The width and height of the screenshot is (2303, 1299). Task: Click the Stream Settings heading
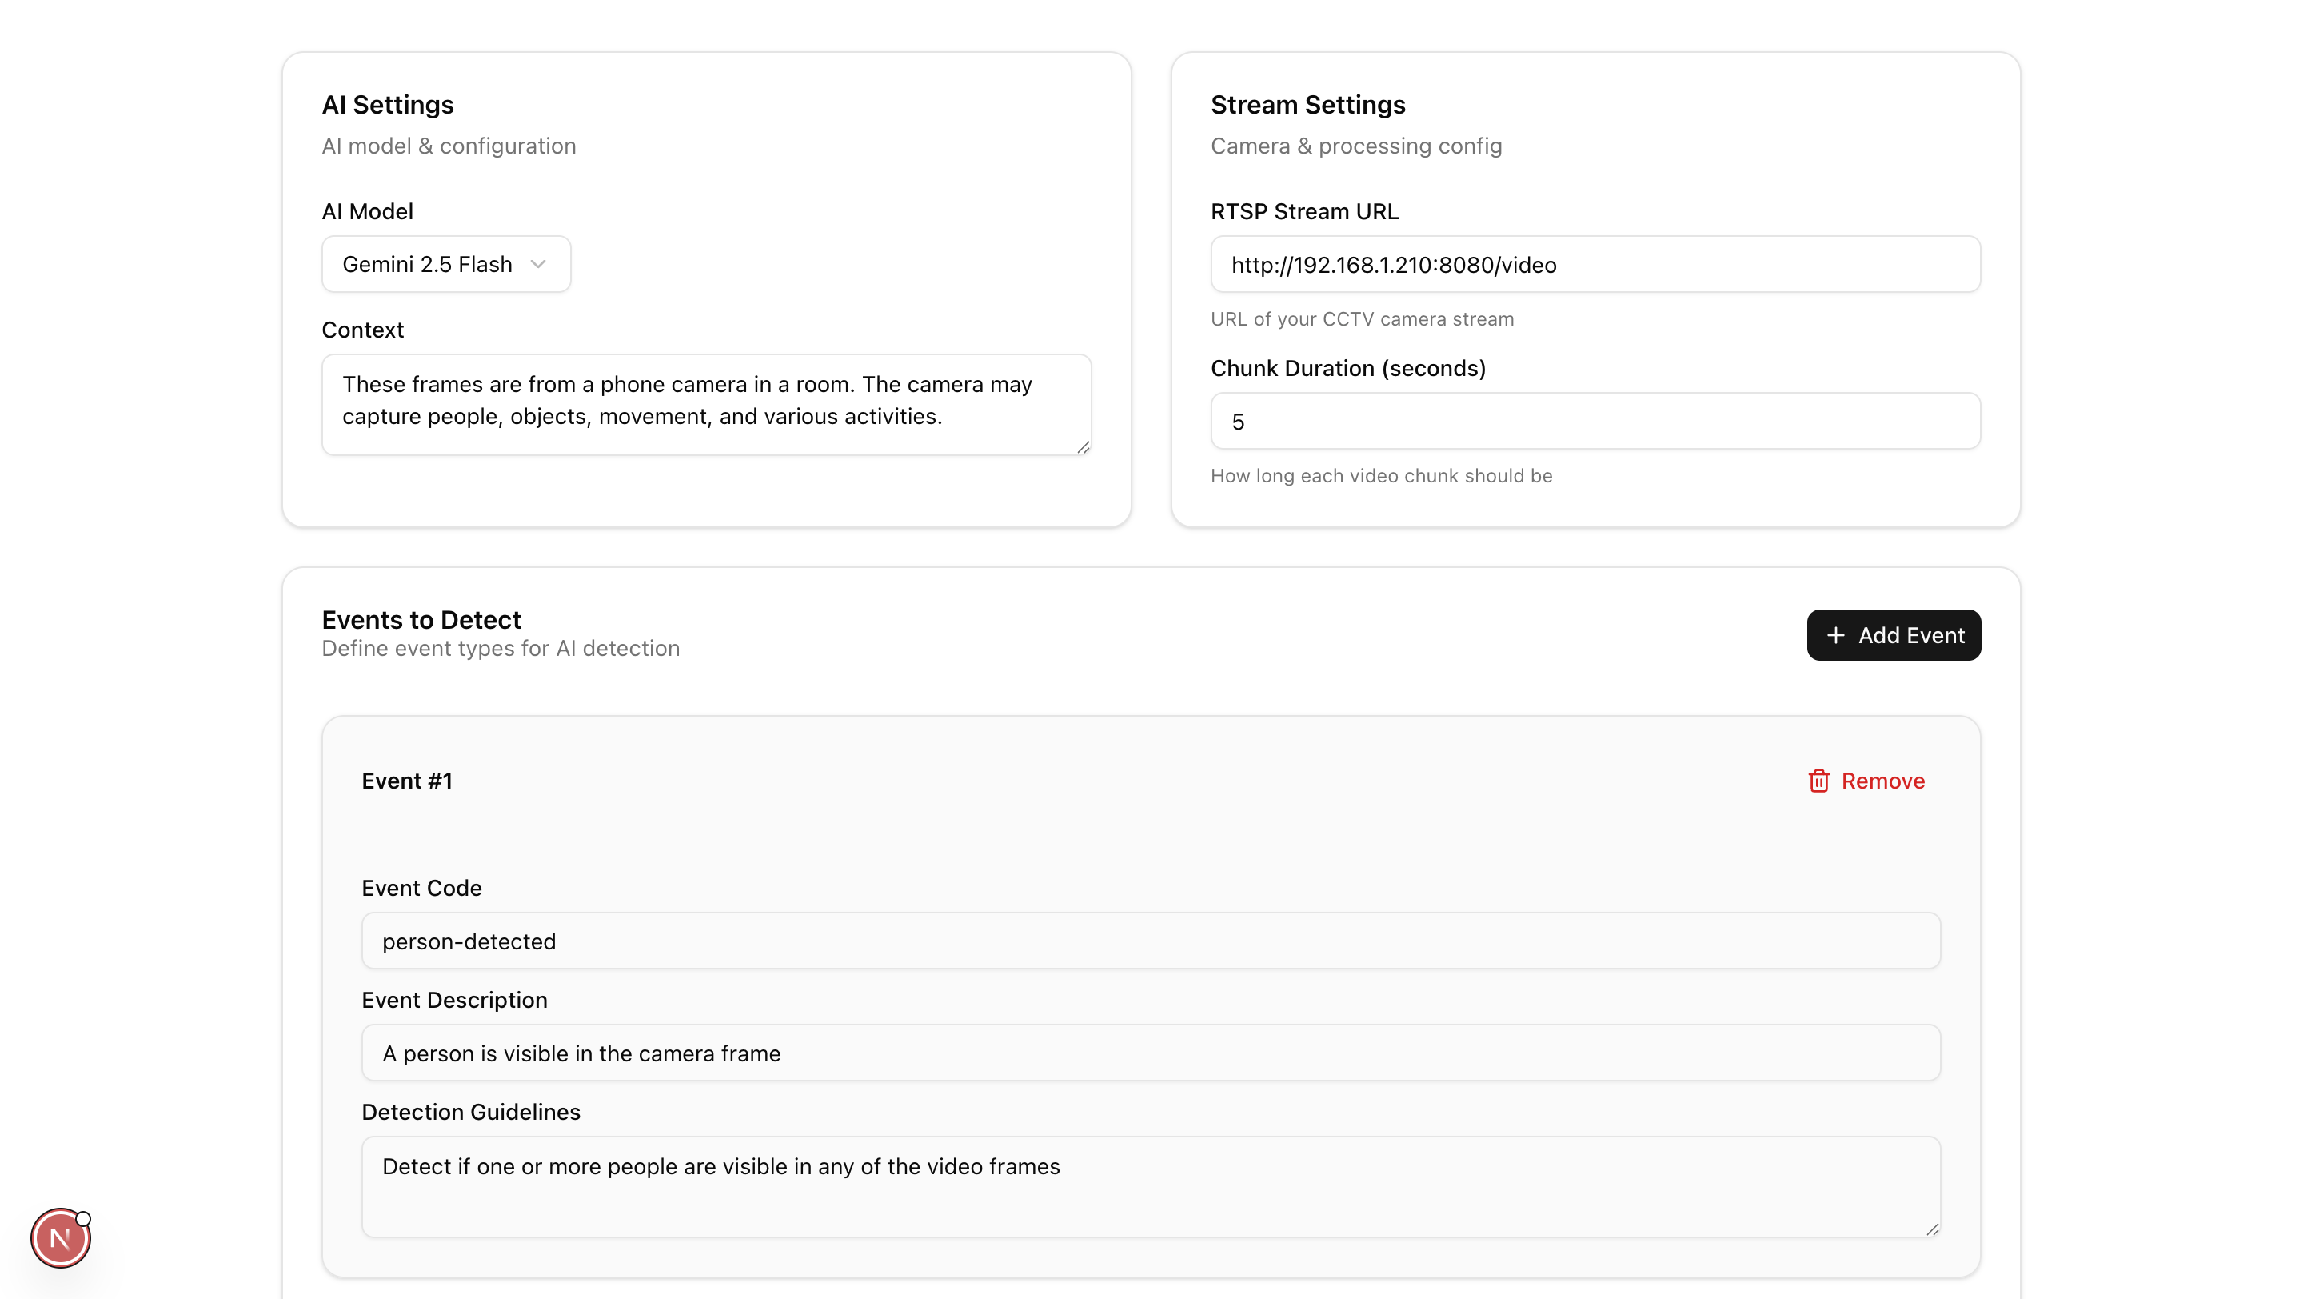tap(1307, 105)
